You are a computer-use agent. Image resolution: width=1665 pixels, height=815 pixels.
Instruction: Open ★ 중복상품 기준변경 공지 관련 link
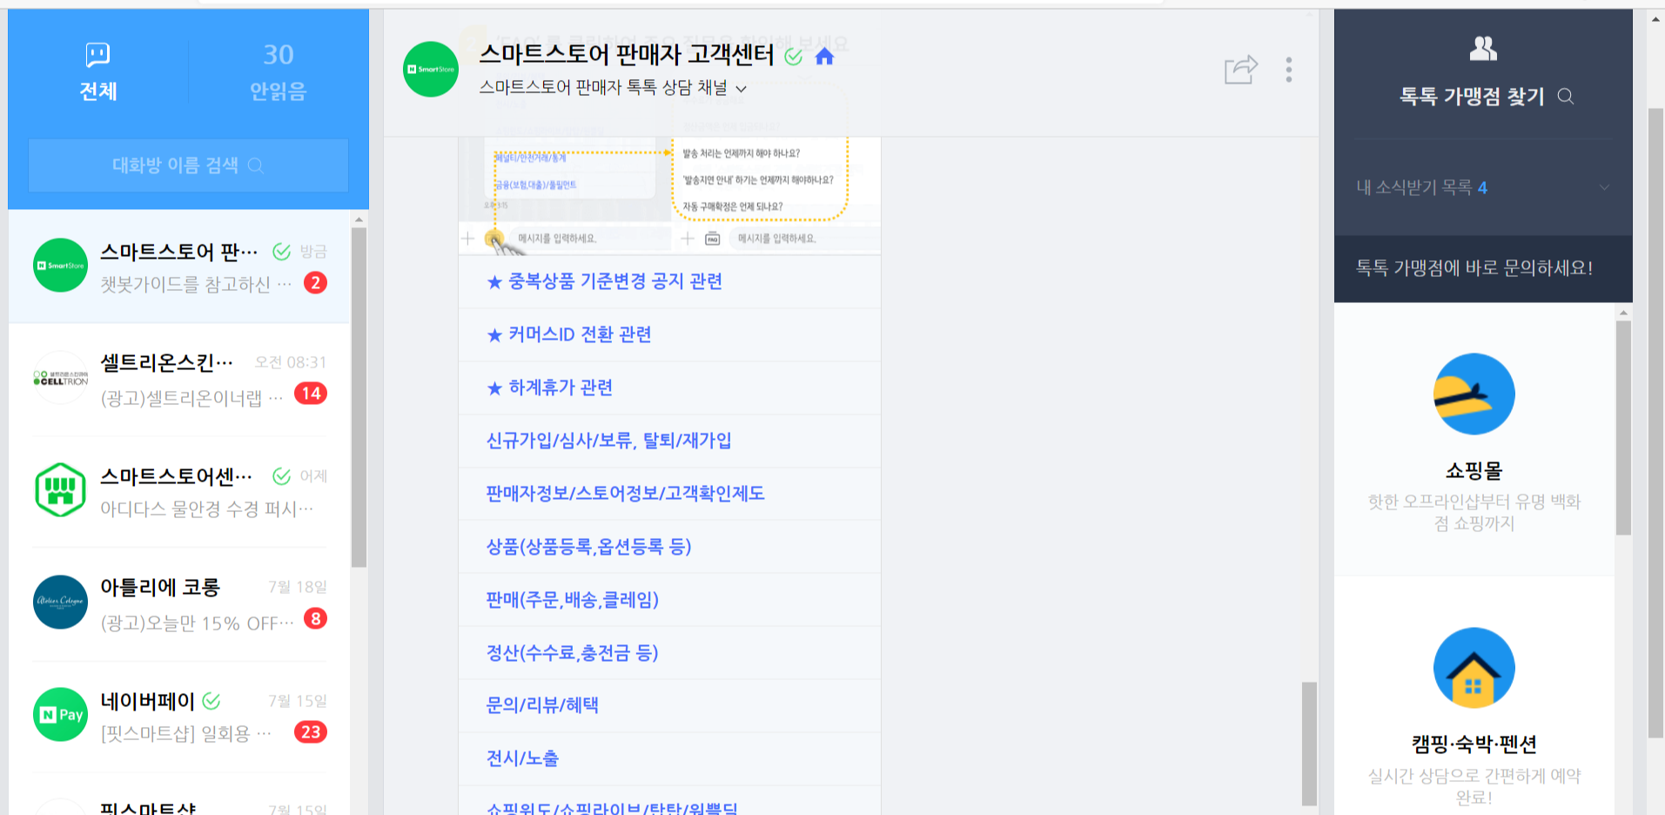pyautogui.click(x=604, y=281)
